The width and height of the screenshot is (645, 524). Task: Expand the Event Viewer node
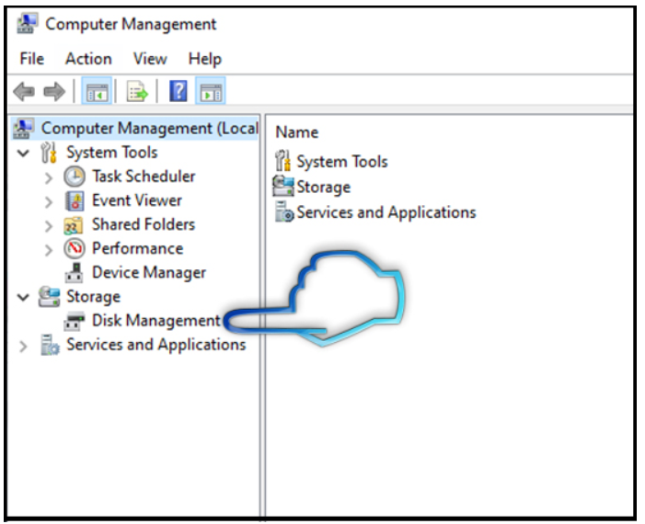coord(49,202)
